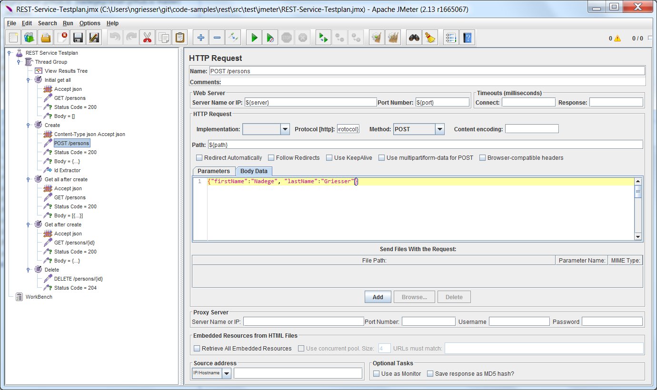Image resolution: width=657 pixels, height=390 pixels.
Task: Select DELETE /persons/{id} sampler
Action: coord(79,279)
